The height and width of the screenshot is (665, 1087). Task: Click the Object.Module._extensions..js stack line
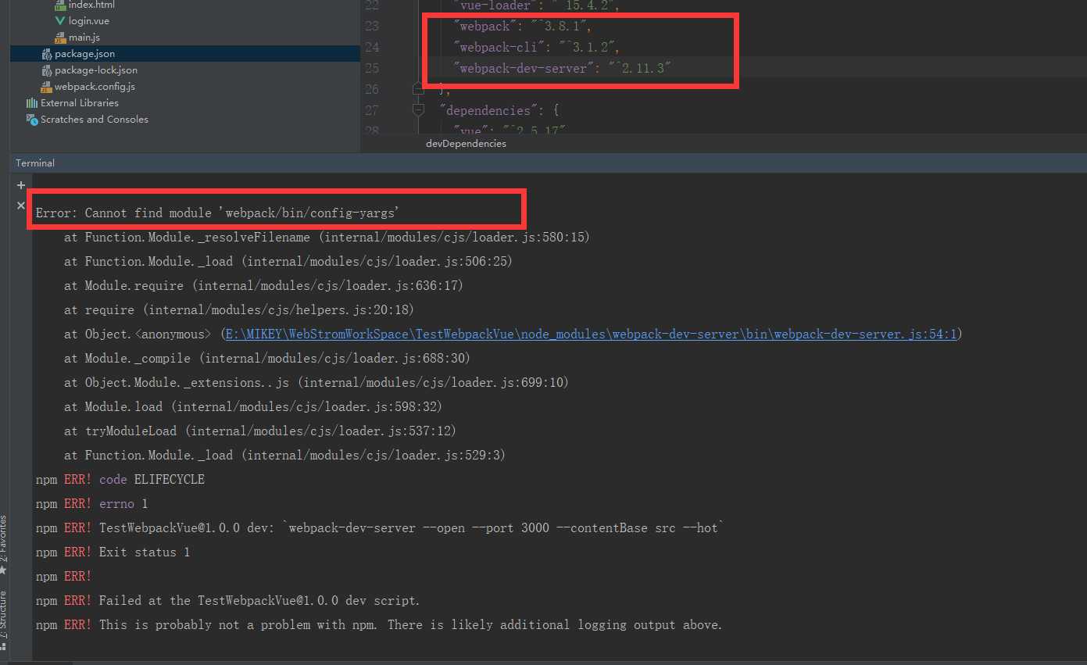click(316, 383)
